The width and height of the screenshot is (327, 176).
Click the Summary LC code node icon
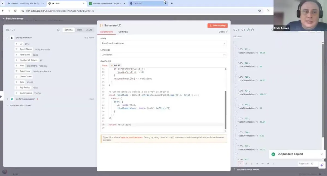101,25
